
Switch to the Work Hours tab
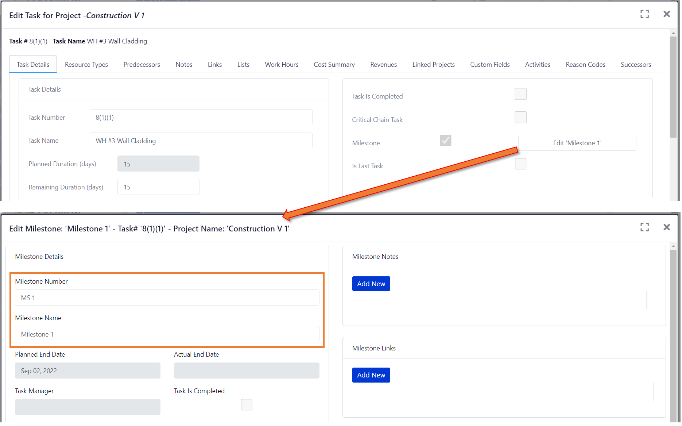(x=282, y=64)
